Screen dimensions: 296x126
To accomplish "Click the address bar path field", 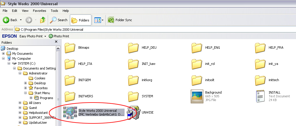I will pyautogui.click(x=155, y=30).
